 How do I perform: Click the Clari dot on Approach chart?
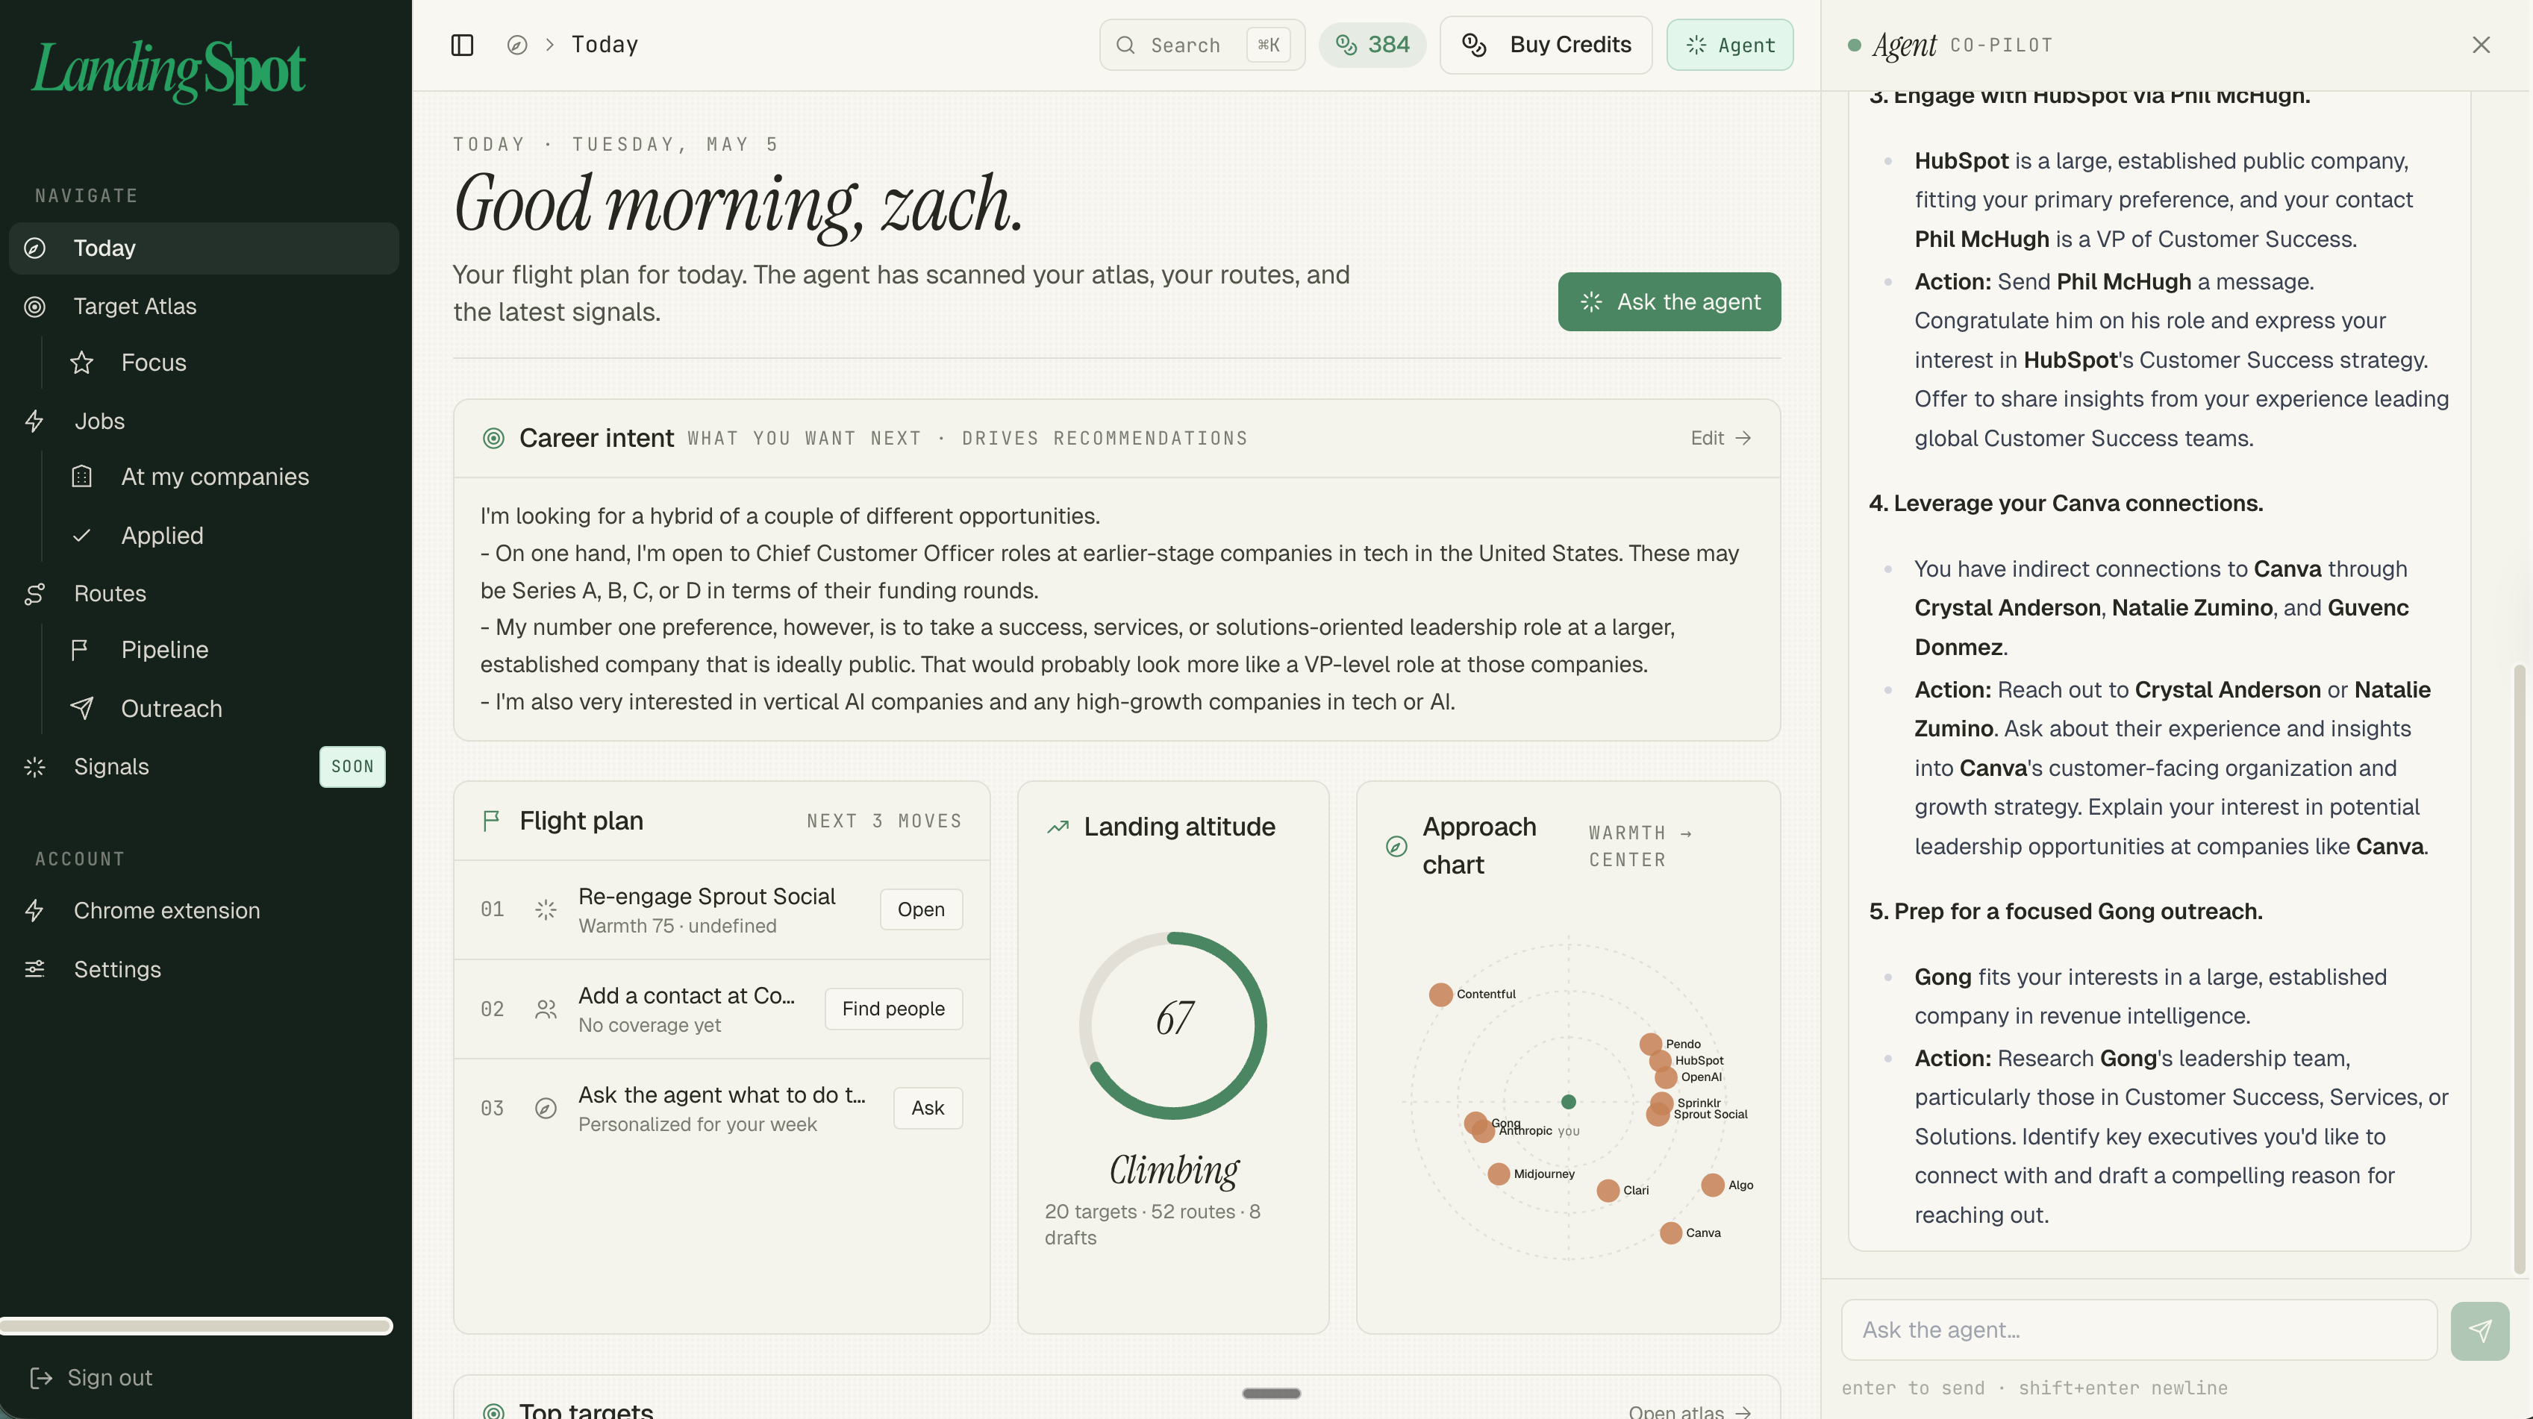coord(1609,1190)
